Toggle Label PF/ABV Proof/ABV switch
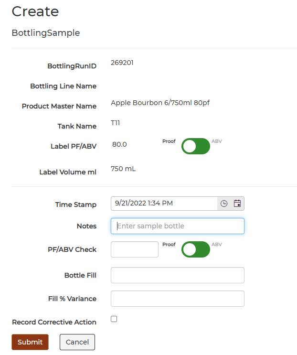297x355 pixels. point(196,146)
